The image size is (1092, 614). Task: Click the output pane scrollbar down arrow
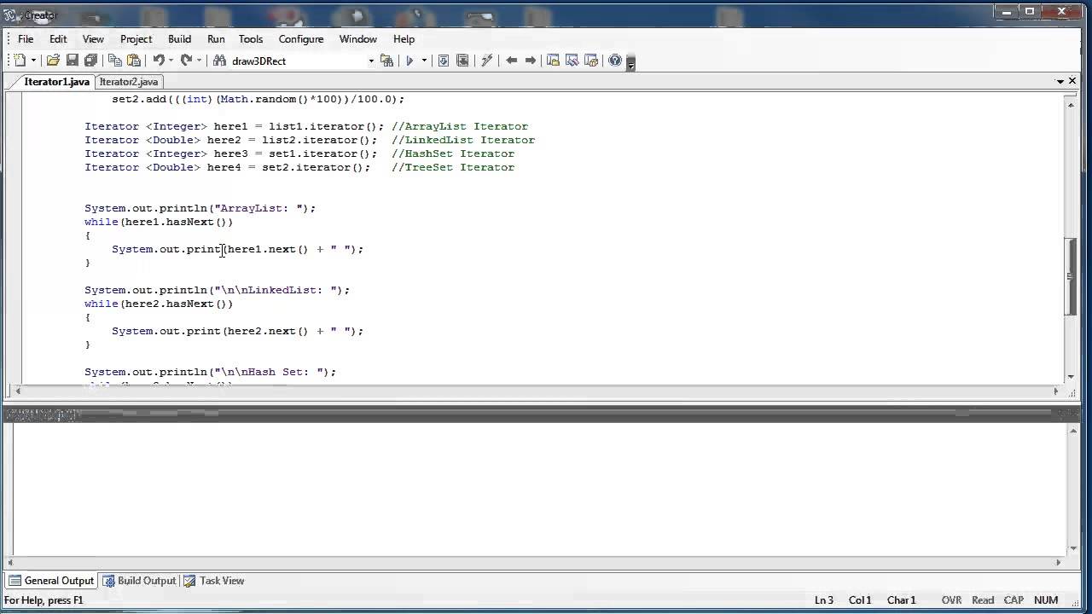(x=1073, y=548)
